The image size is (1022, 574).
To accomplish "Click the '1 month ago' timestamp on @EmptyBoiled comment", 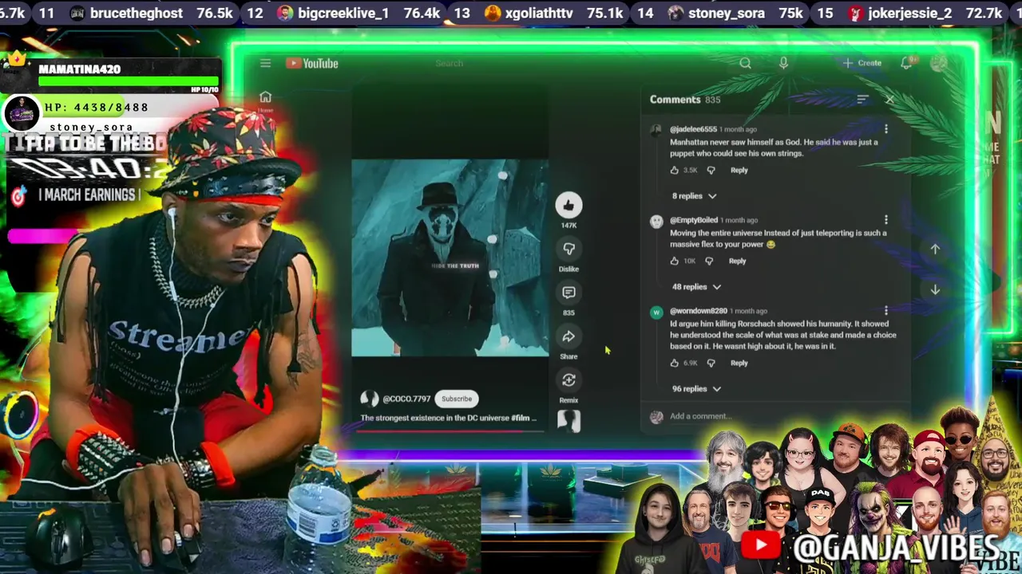I will click(x=739, y=220).
